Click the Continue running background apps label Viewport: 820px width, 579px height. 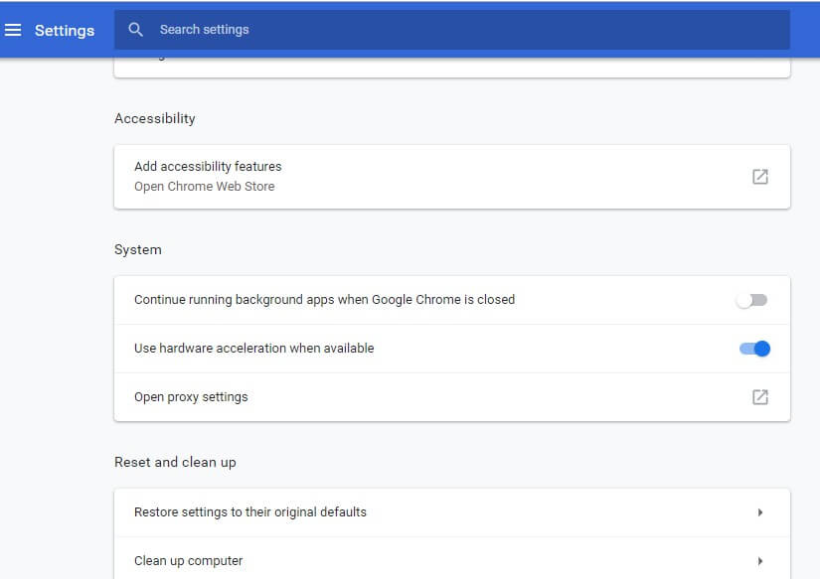tap(324, 300)
